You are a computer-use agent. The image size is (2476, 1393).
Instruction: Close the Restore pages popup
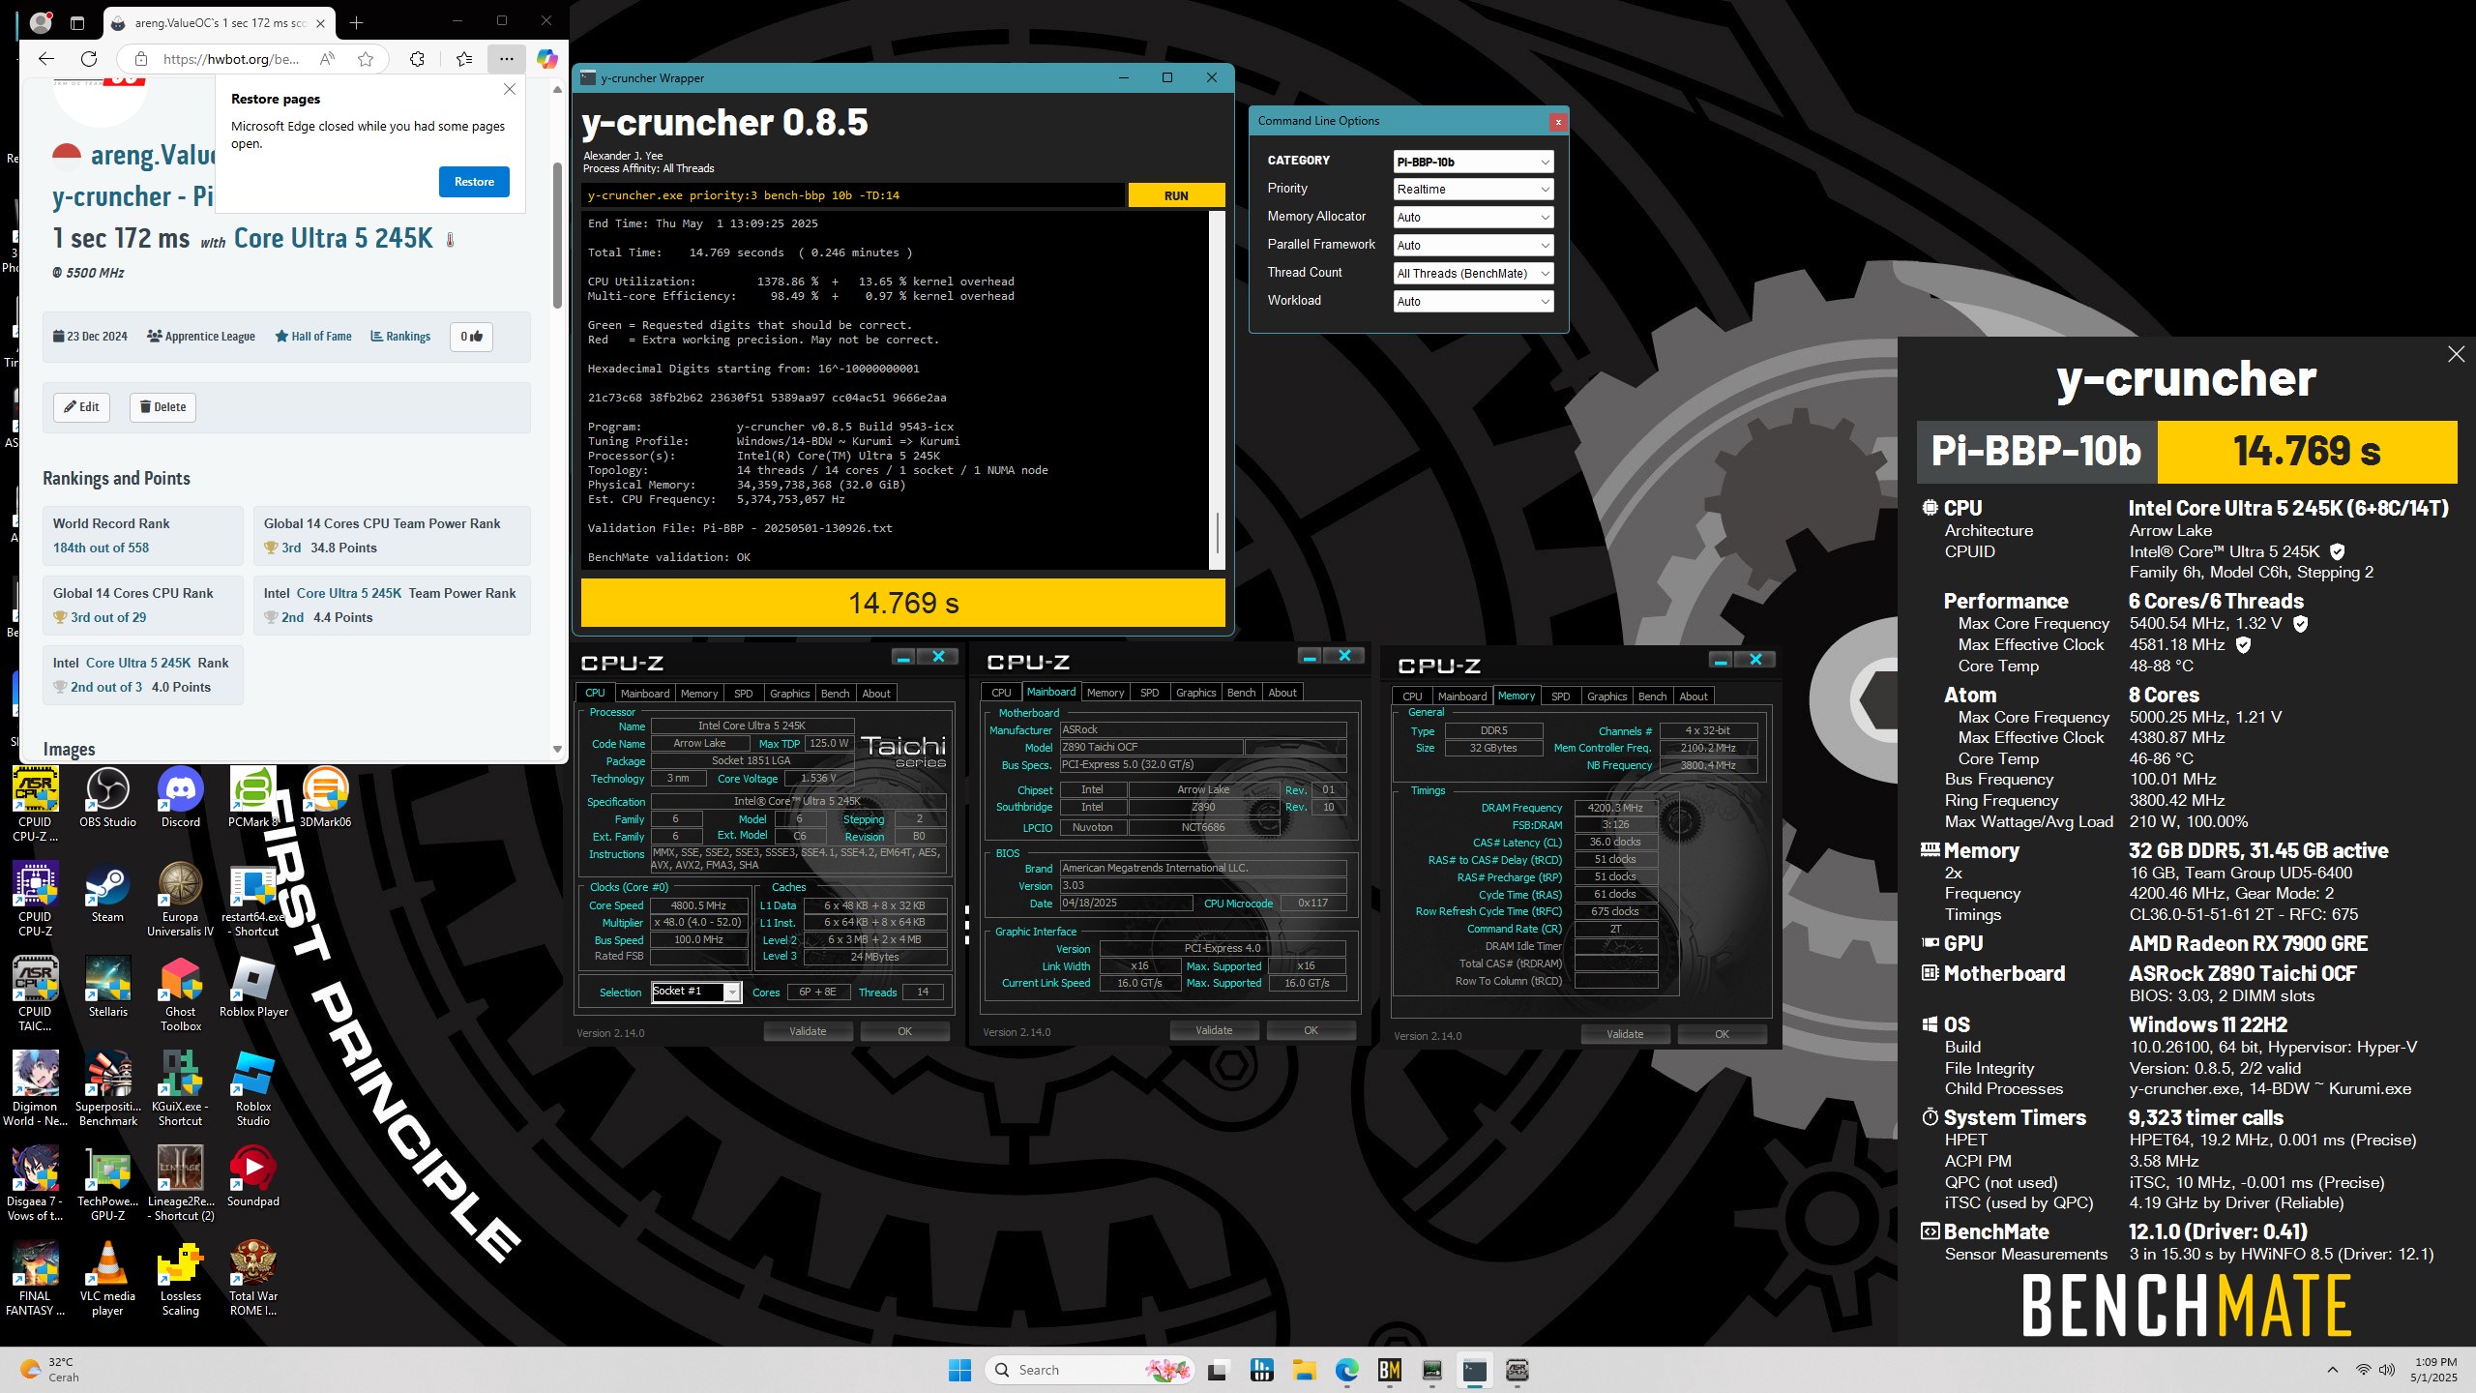point(510,89)
